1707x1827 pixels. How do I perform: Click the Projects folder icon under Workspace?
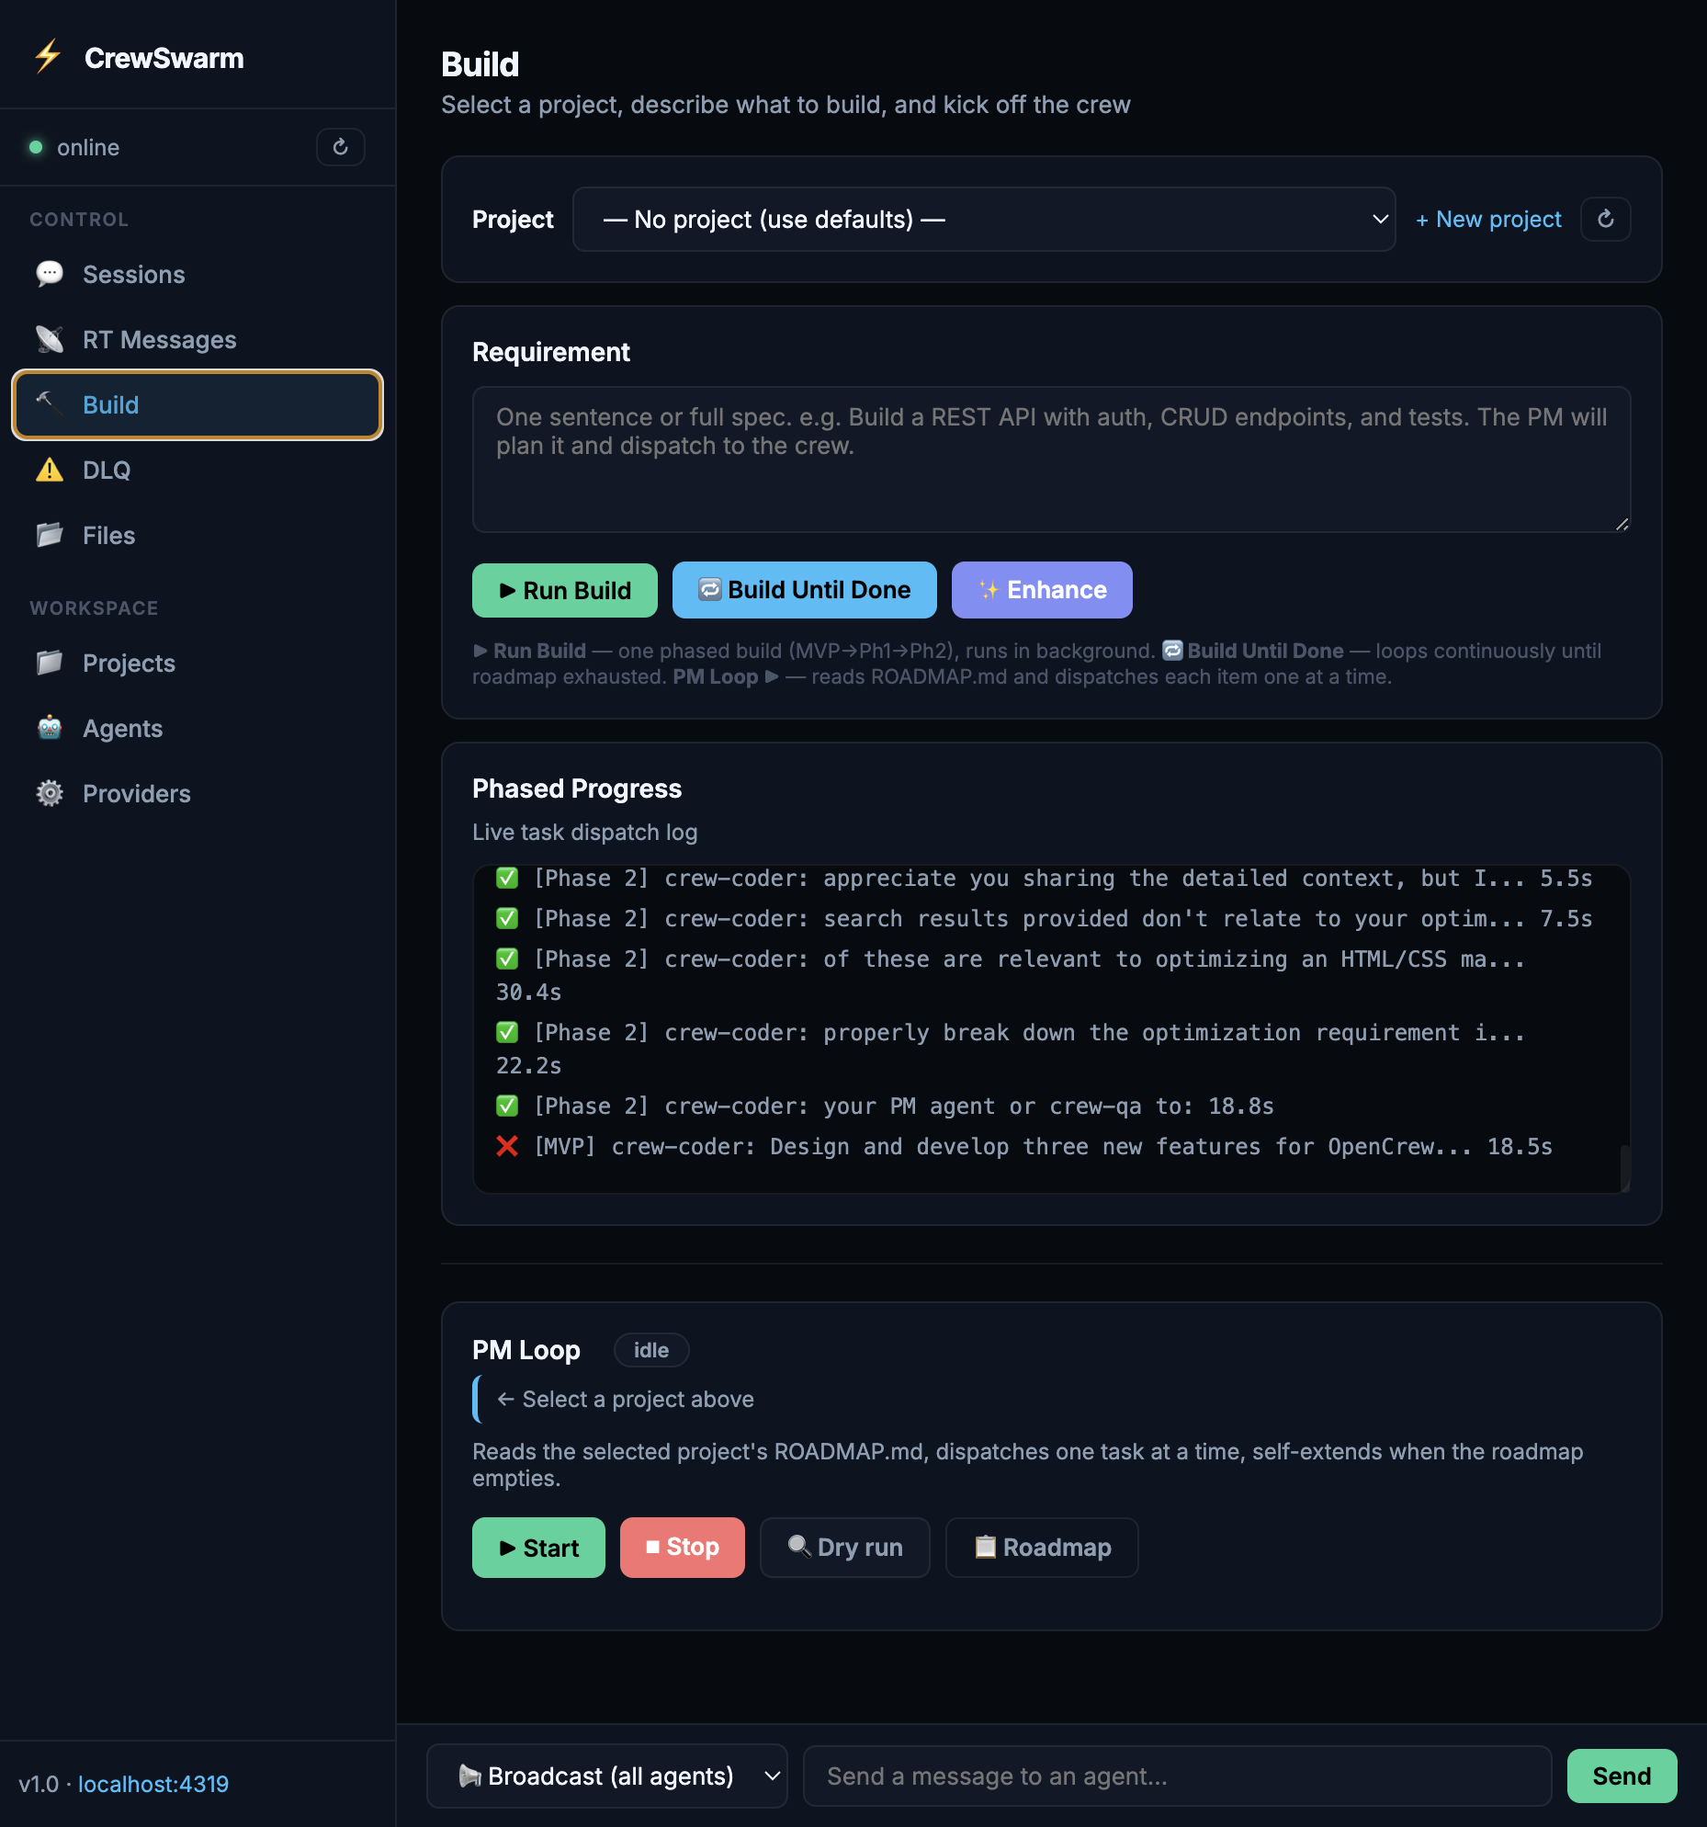point(50,663)
